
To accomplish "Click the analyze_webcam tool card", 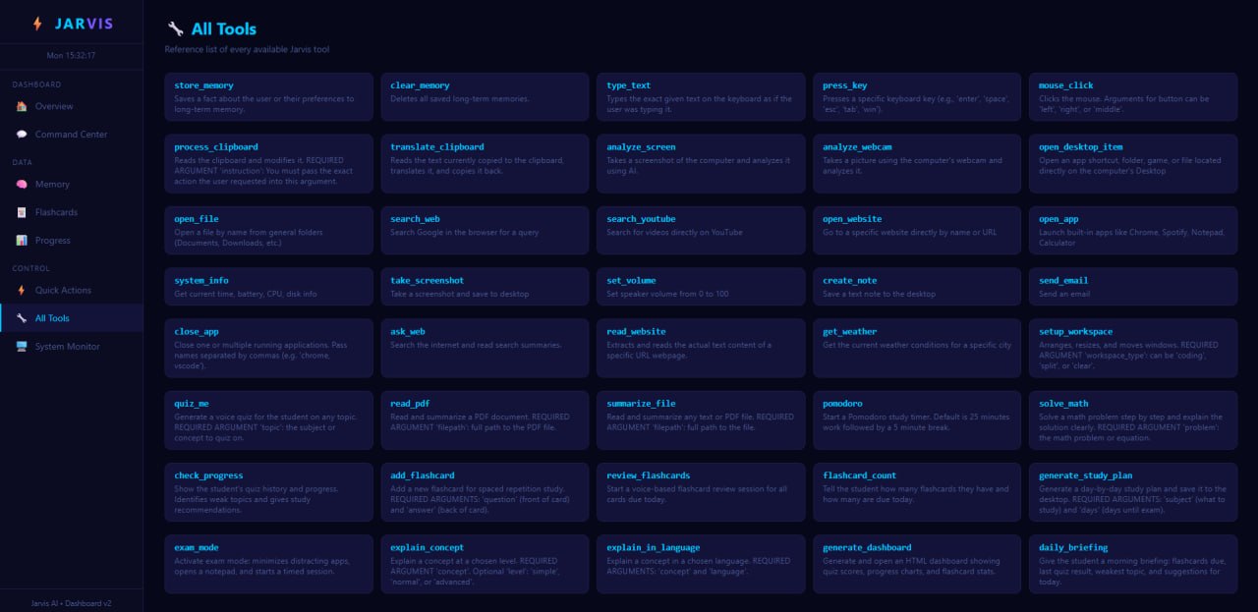I will coord(917,164).
